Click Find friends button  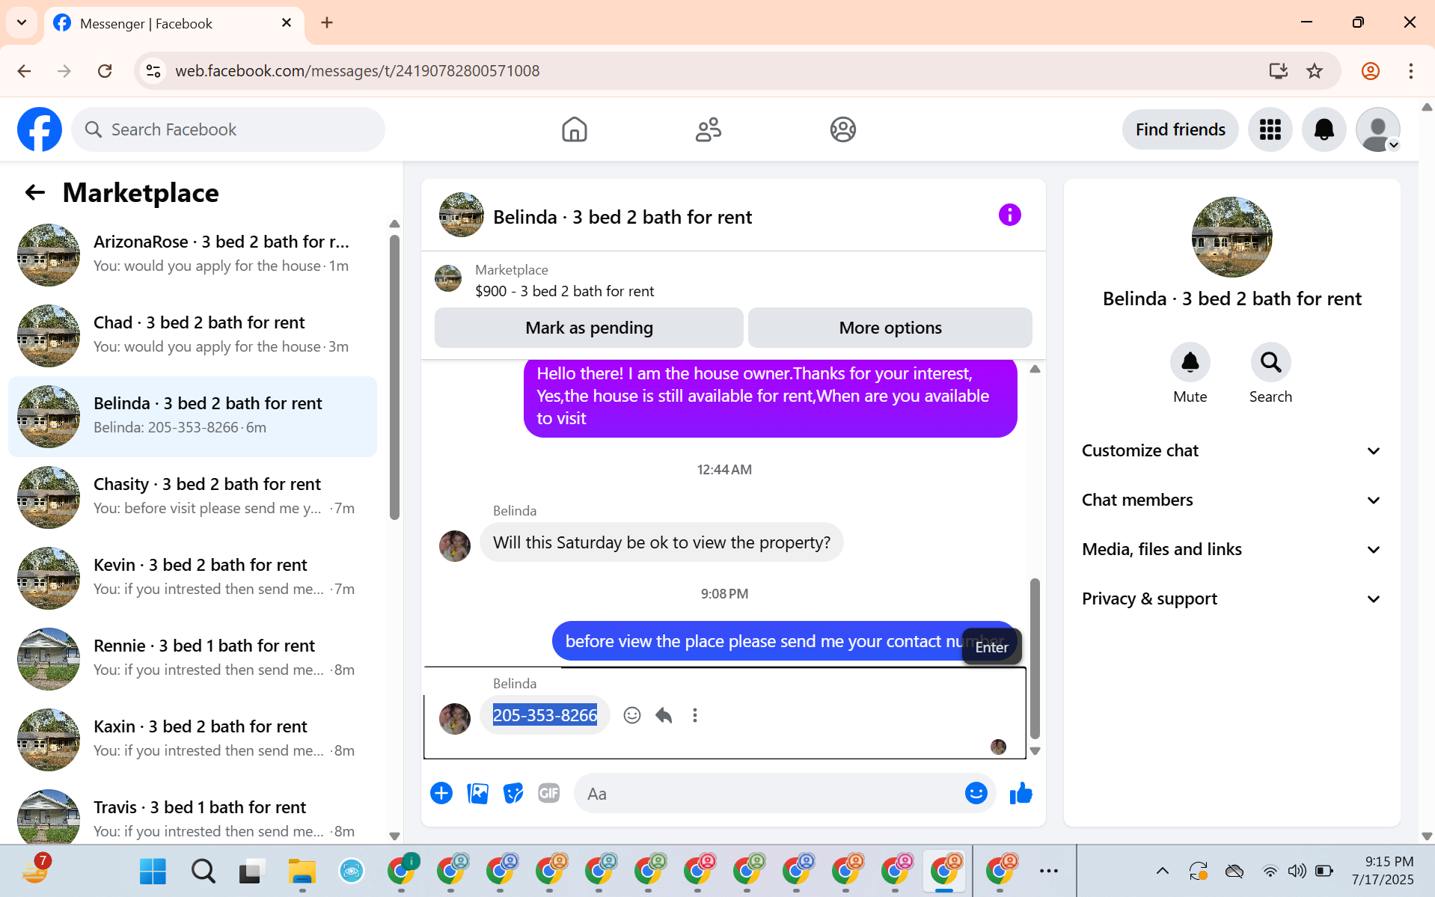coord(1180,129)
